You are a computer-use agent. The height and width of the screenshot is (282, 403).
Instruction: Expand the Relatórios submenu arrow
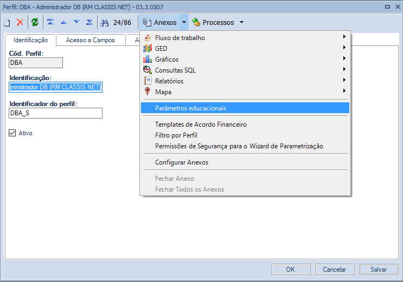344,80
